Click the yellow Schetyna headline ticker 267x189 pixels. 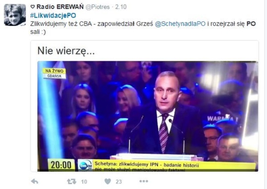(174, 166)
